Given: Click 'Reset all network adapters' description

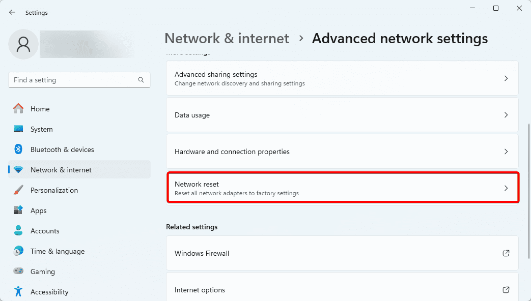Looking at the screenshot, I should tap(237, 193).
